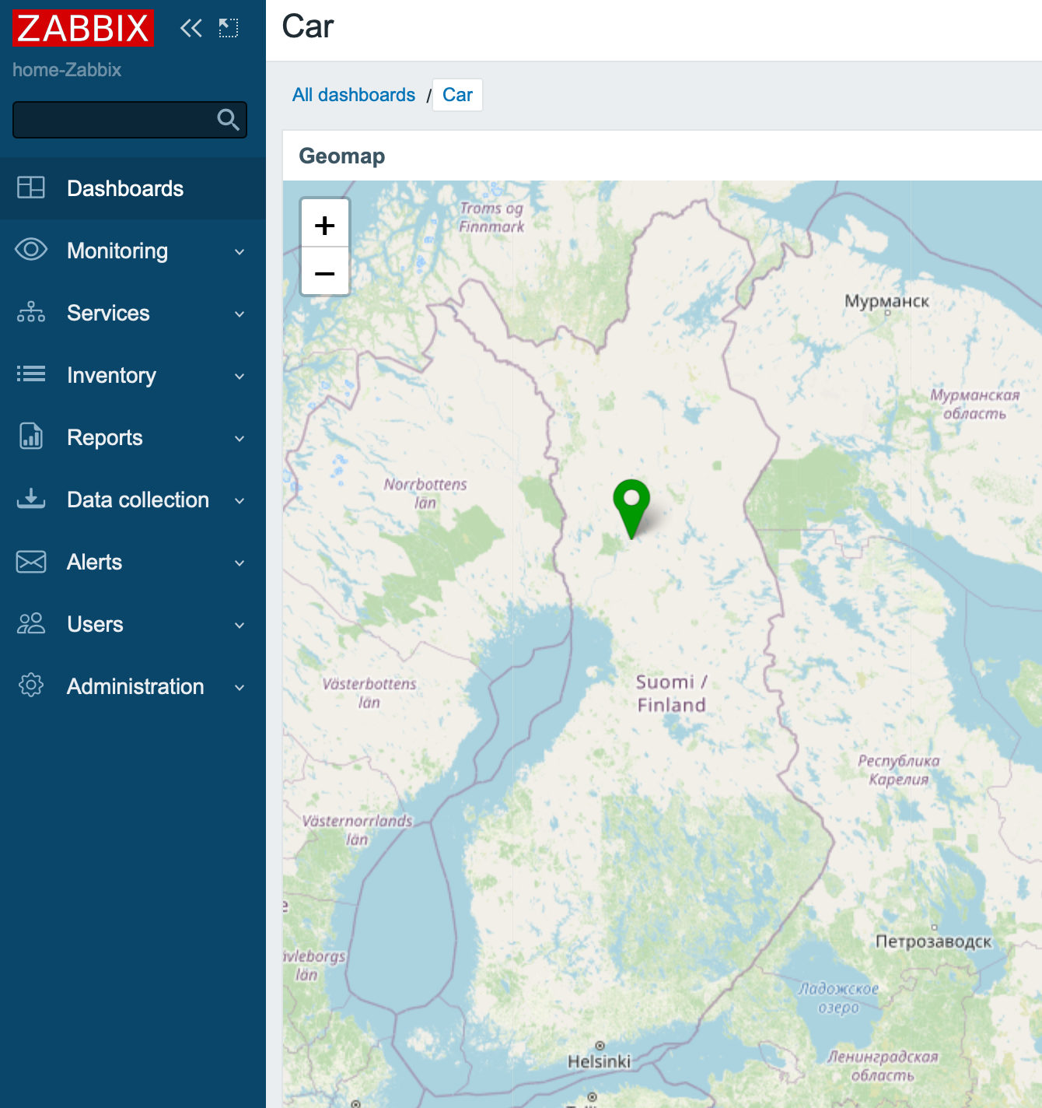Image resolution: width=1042 pixels, height=1108 pixels.
Task: Expand the Inventory menu chevron
Action: pyautogui.click(x=240, y=376)
